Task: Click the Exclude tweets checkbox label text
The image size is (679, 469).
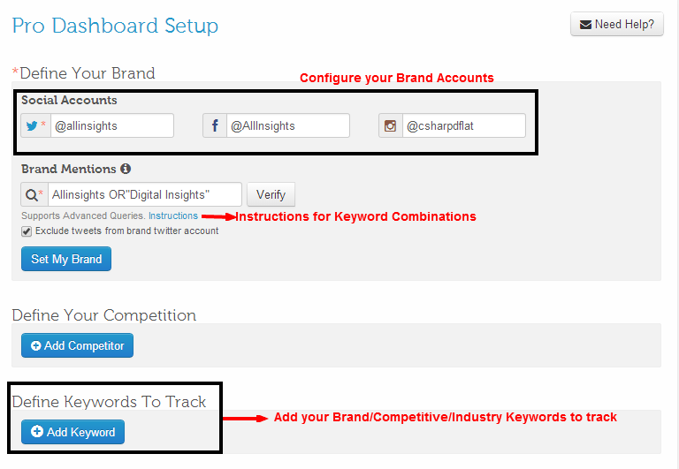Action: pyautogui.click(x=127, y=231)
